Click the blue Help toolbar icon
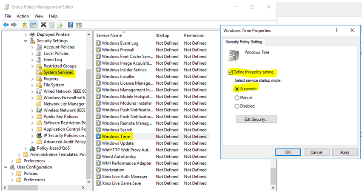This screenshot has width=362, height=191. [x=71, y=25]
